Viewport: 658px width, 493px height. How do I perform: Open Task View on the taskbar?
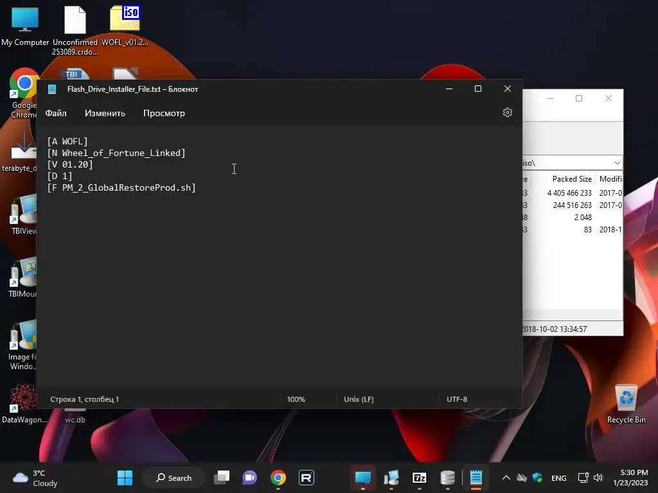(x=222, y=478)
